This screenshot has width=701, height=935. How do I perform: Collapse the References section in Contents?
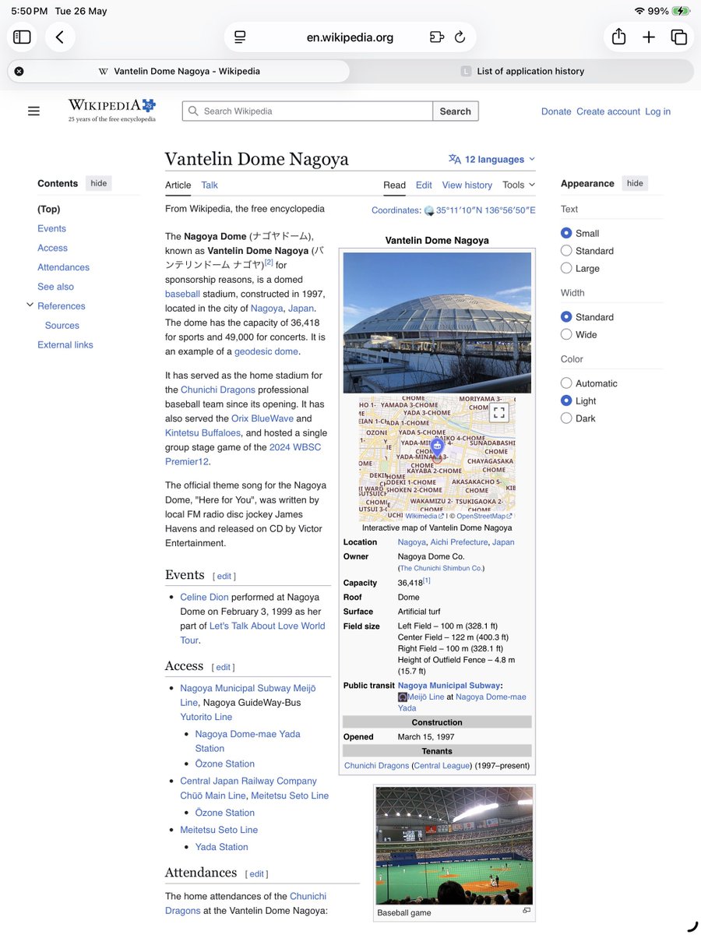(x=30, y=305)
